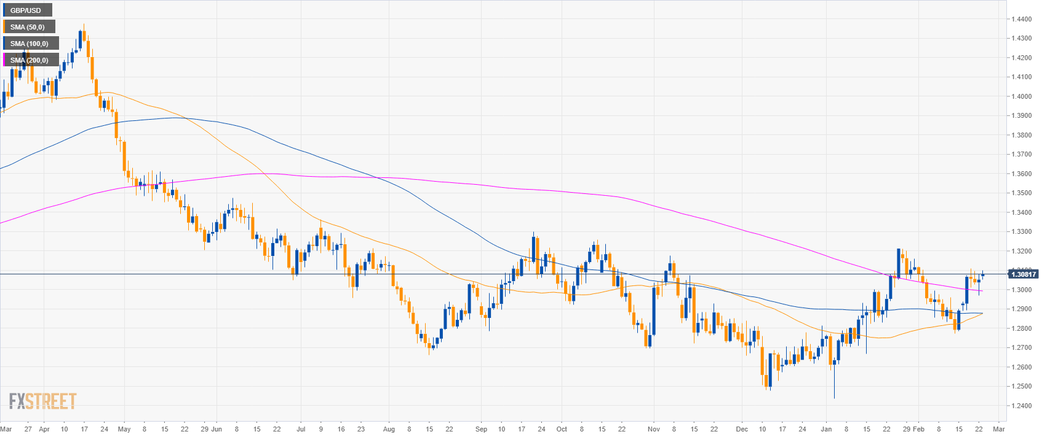This screenshot has width=1050, height=437.
Task: Click the 1.2600 price axis label
Action: pyautogui.click(x=1022, y=368)
